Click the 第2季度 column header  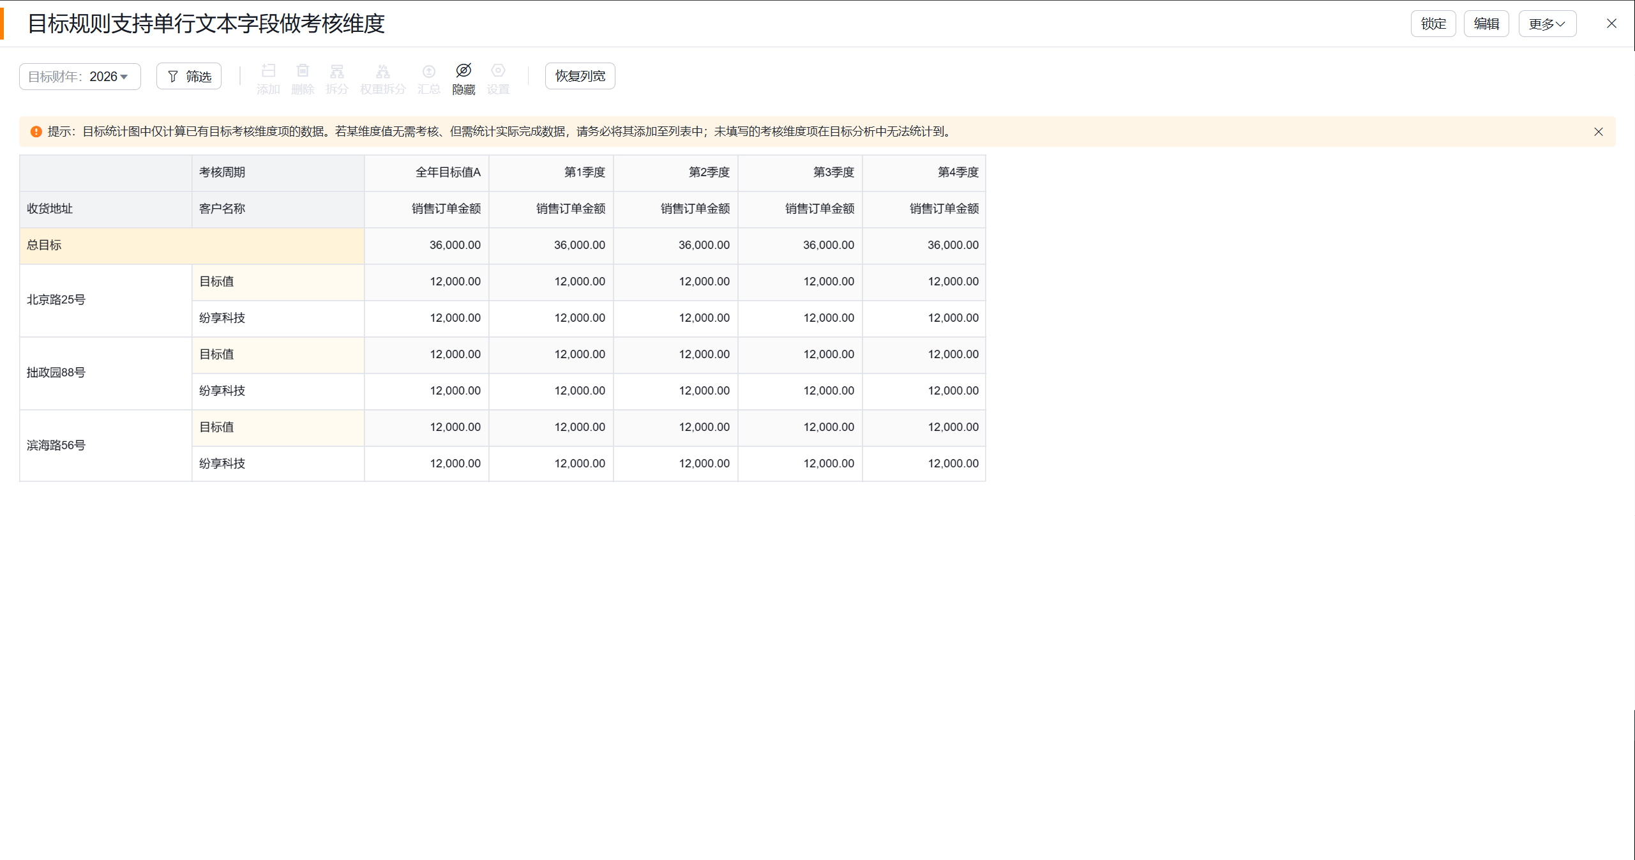pos(675,173)
